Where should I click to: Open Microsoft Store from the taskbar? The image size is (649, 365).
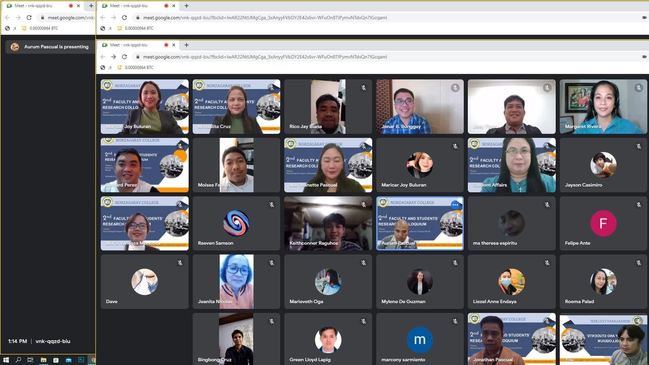(56, 360)
